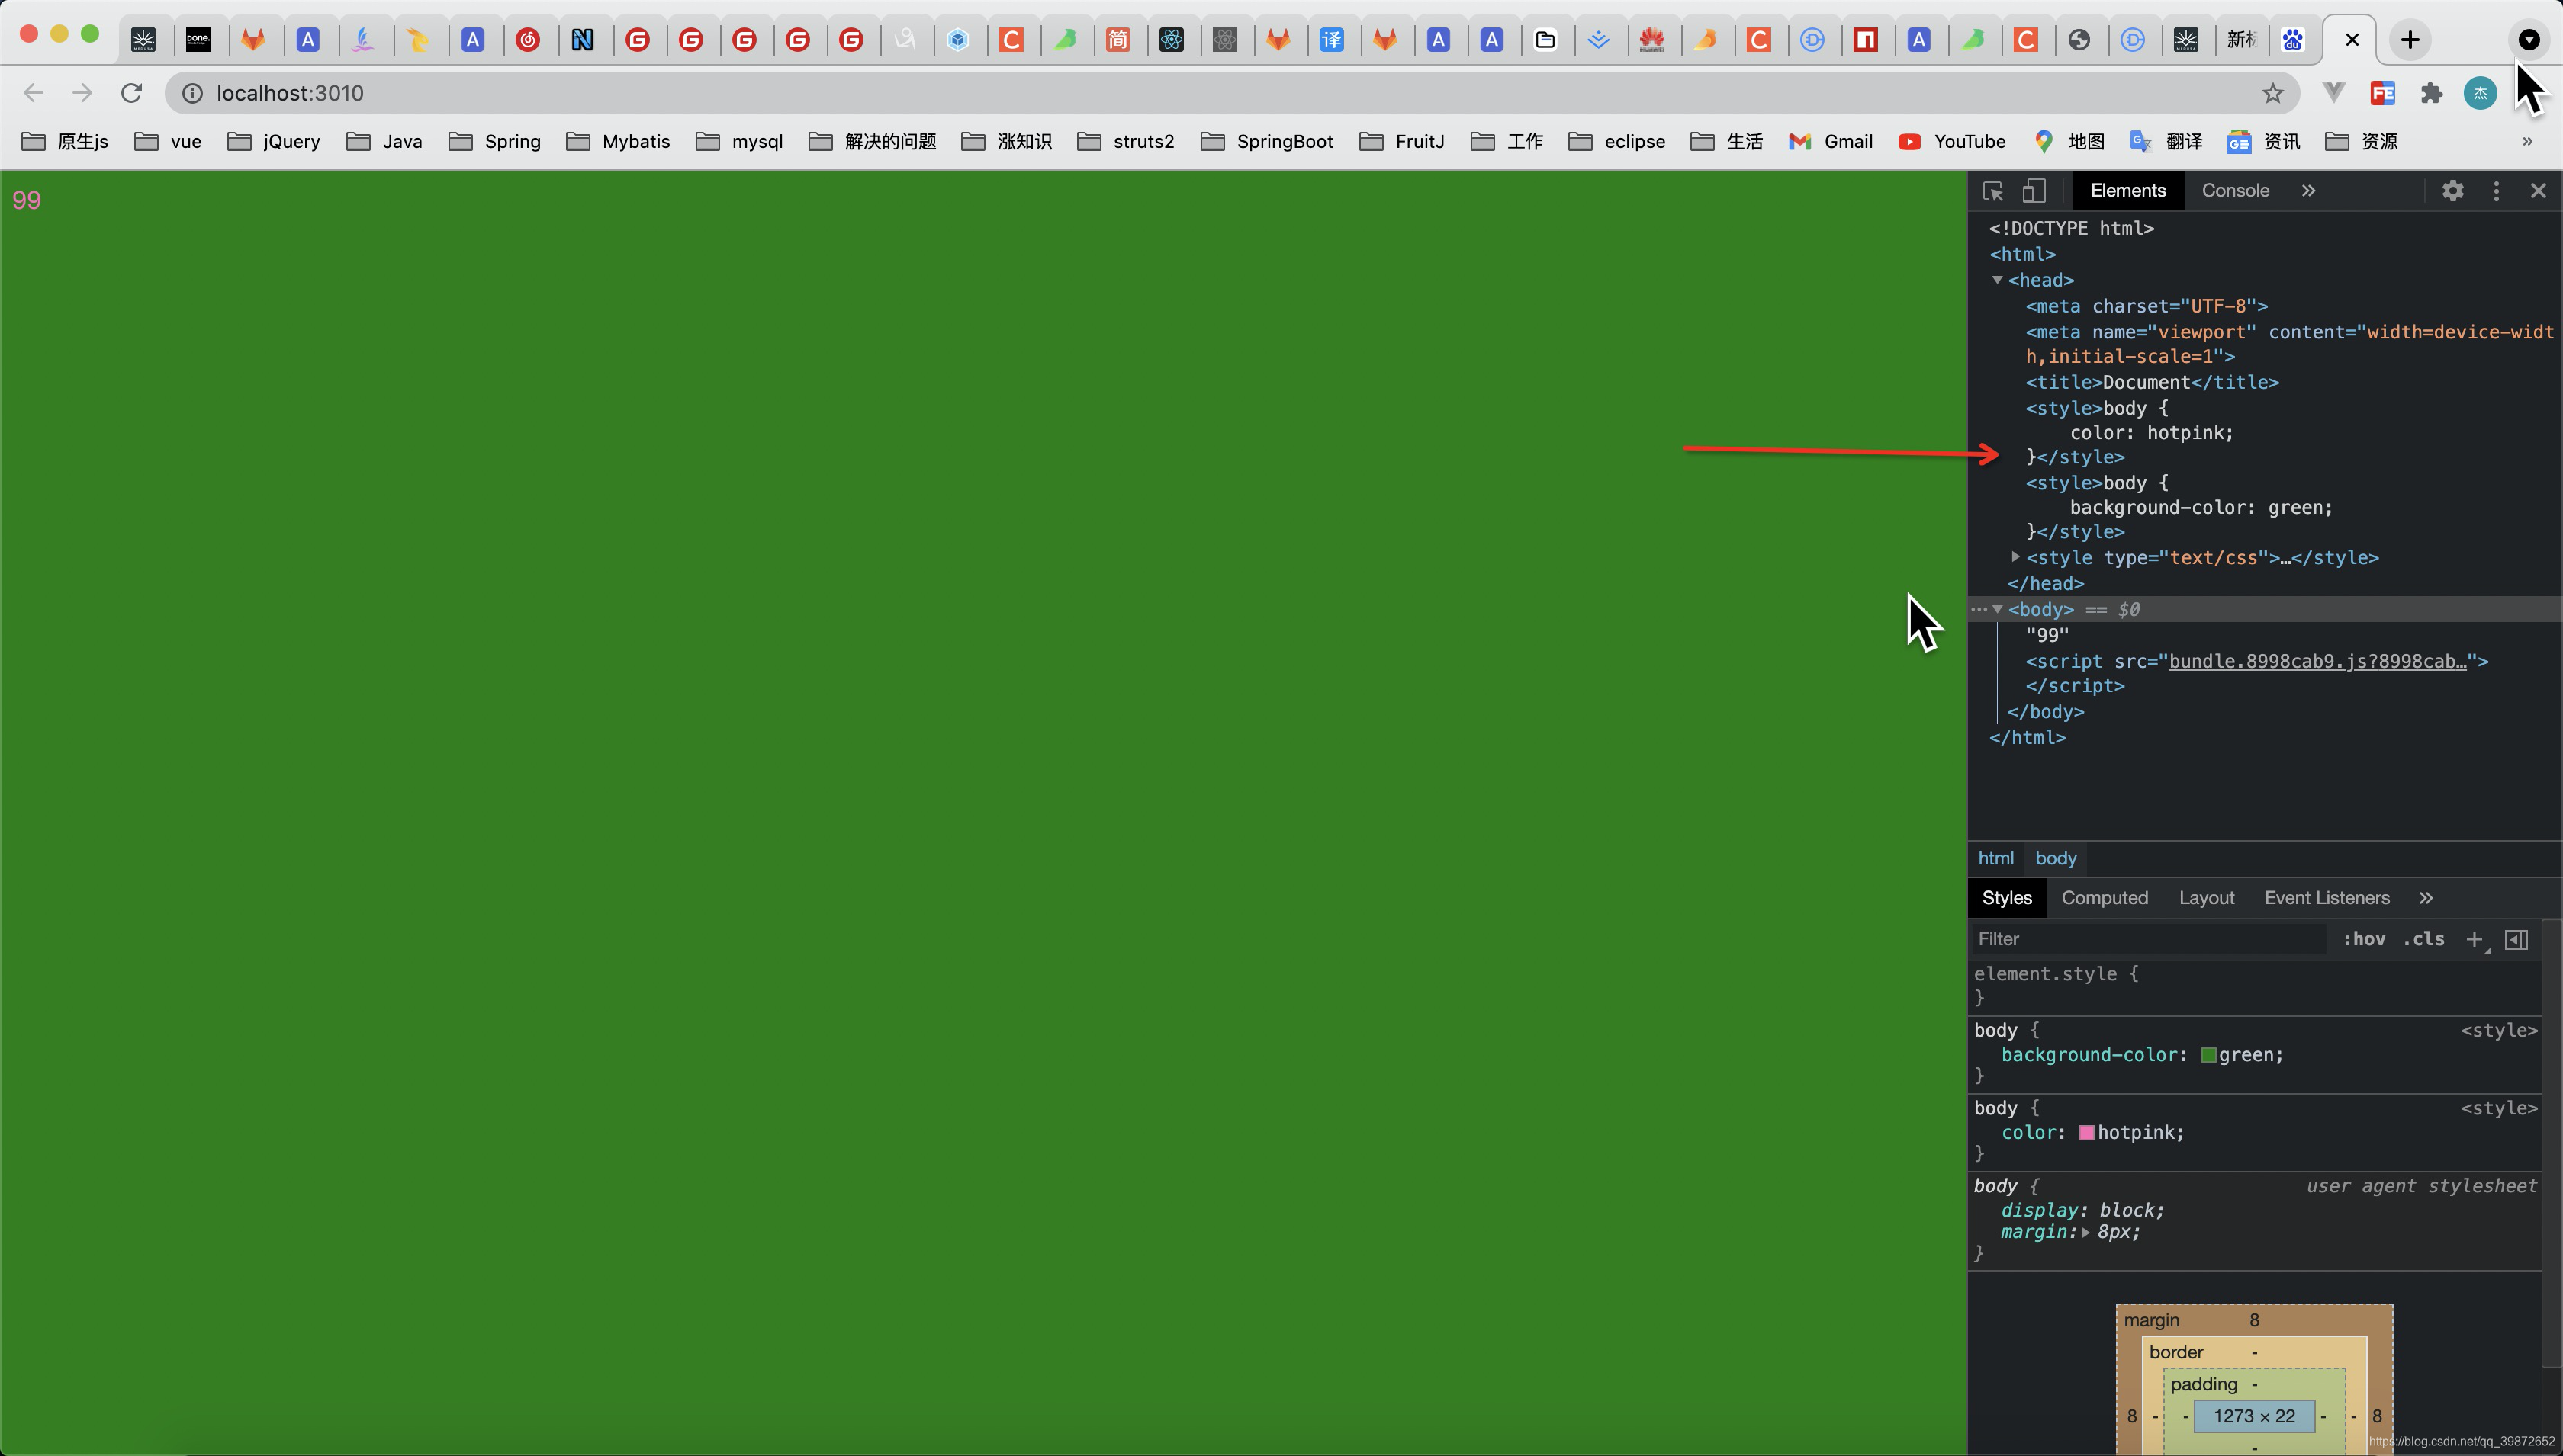Open the profile avatar
The image size is (2563, 1456).
(2480, 93)
